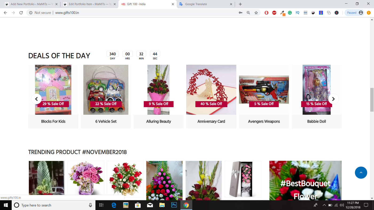The width and height of the screenshot is (374, 210).
Task: Open the saved passwords key icon
Action: pos(240,13)
